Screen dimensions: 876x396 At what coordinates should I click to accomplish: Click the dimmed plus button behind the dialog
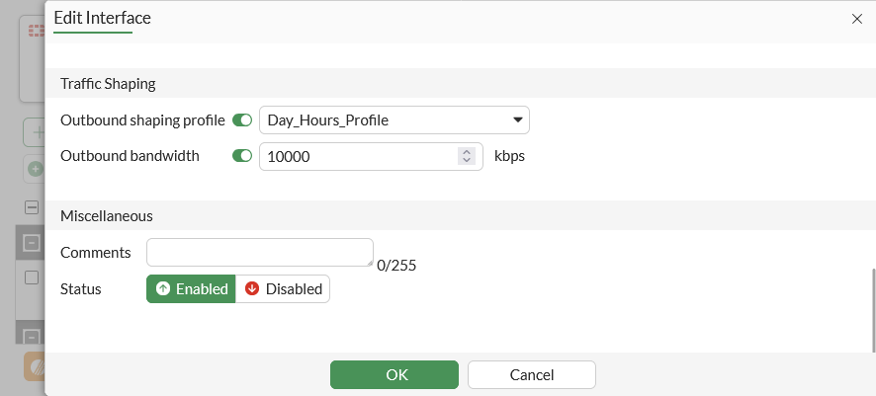point(37,131)
